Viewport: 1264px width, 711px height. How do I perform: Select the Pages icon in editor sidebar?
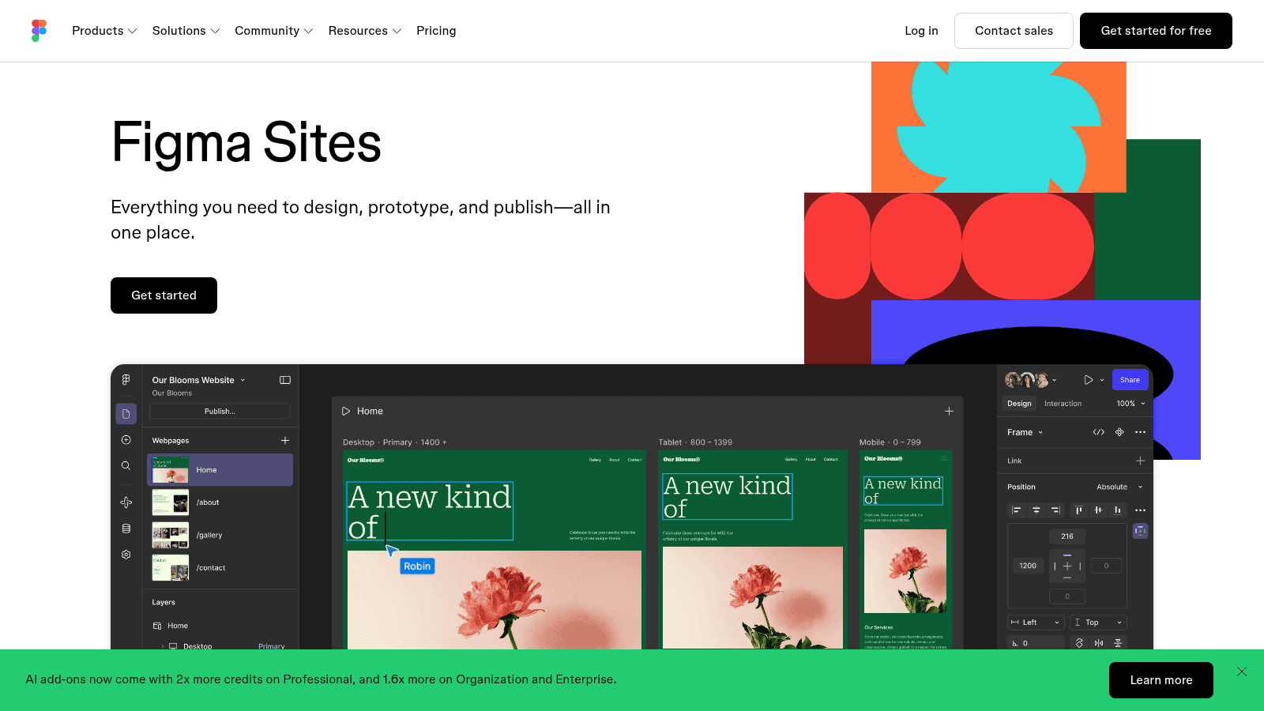[126, 414]
